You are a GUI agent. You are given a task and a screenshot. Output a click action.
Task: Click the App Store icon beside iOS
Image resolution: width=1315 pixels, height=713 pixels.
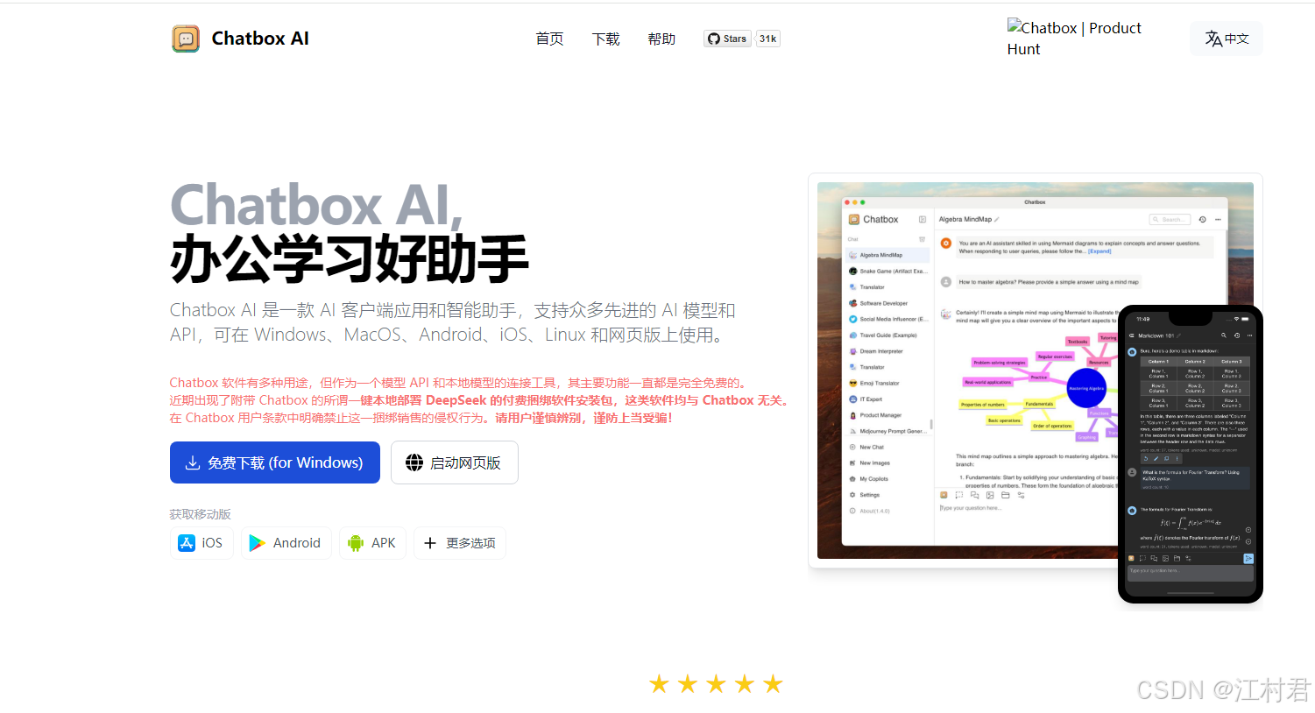(x=187, y=543)
